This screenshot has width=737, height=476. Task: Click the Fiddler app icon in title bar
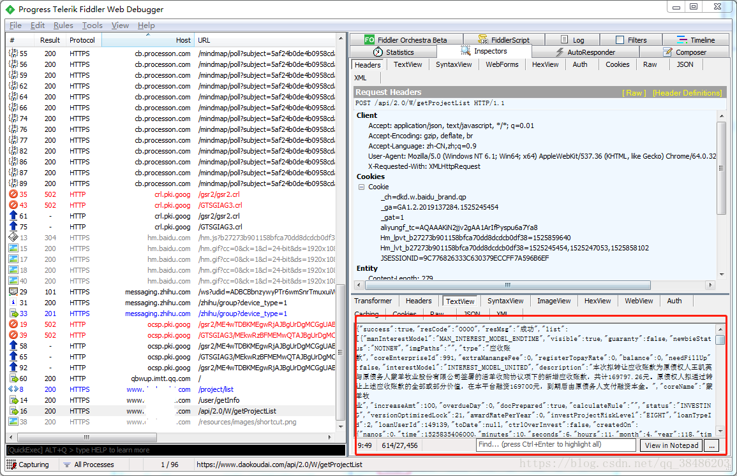point(10,9)
